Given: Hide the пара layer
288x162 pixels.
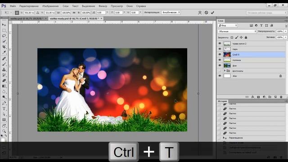Looking at the screenshot, I should [x=220, y=49].
